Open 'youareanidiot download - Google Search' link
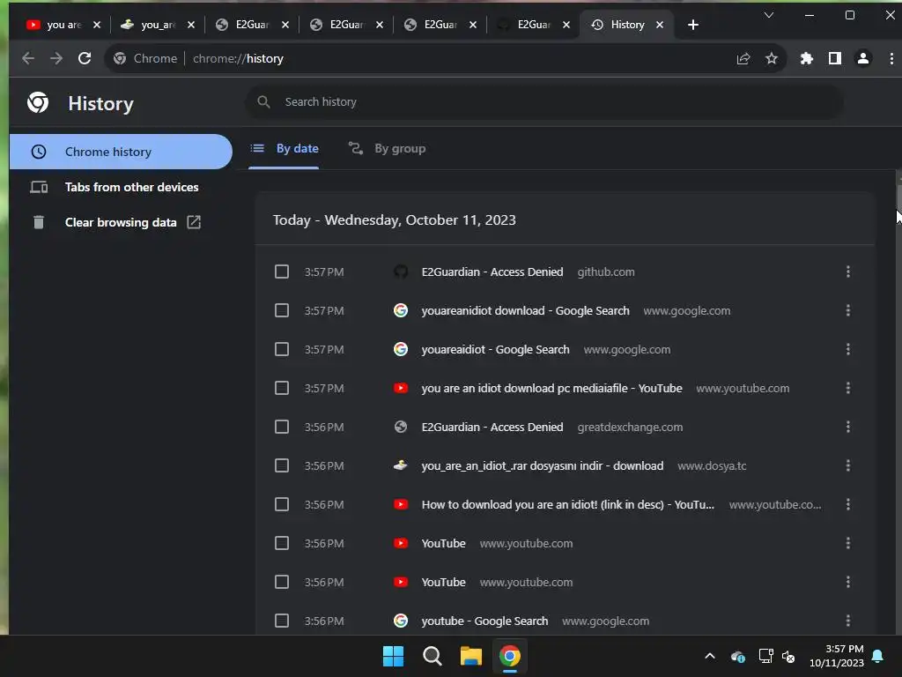Viewport: 902px width, 677px height. [x=525, y=310]
